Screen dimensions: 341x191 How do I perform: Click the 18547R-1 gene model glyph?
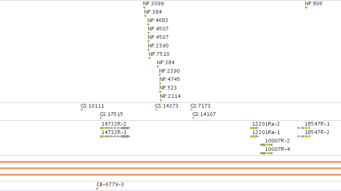304,128
